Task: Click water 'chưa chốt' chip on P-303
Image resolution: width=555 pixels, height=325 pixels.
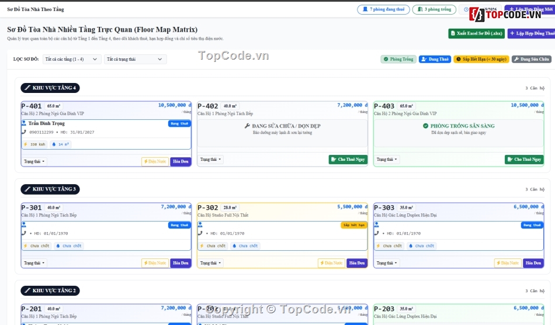Action: 422,246
